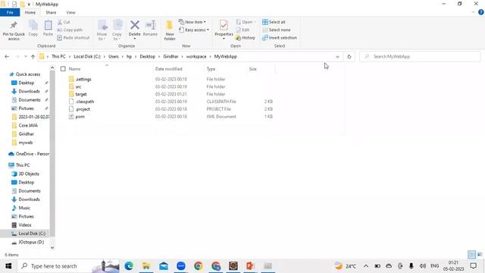This screenshot has height=273, width=485.
Task: Click the Paste ribbon icon
Action: 48,25
